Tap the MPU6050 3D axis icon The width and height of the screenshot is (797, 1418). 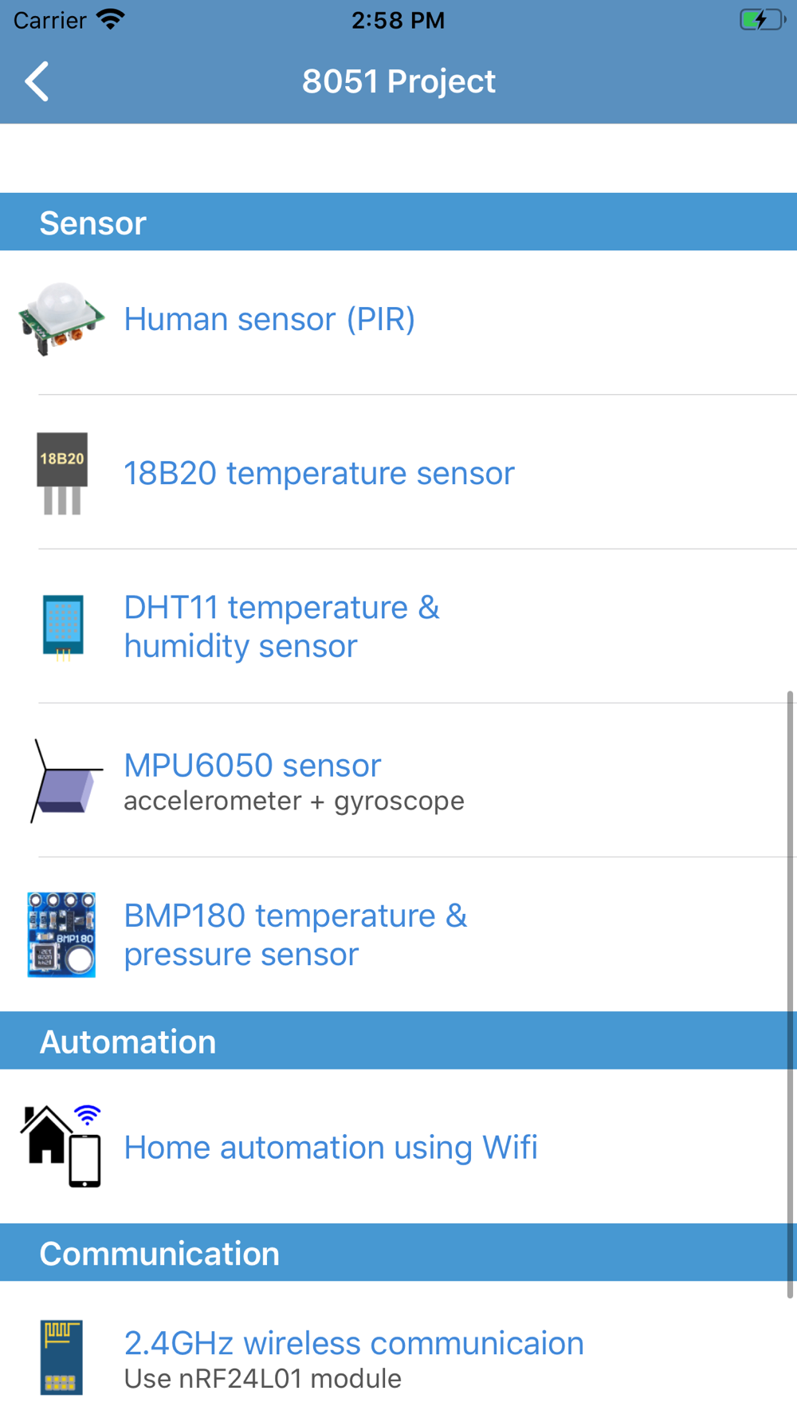[x=66, y=781]
